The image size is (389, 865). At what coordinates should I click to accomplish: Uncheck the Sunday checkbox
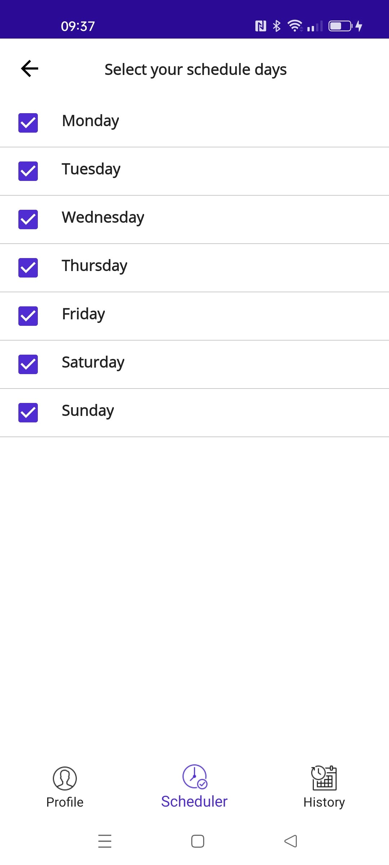click(x=28, y=413)
